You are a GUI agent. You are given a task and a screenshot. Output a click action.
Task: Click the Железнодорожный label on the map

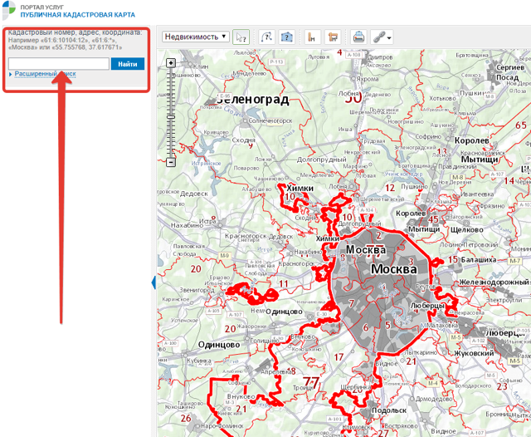click(x=494, y=282)
